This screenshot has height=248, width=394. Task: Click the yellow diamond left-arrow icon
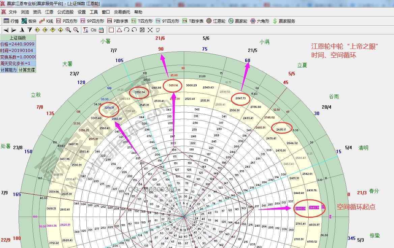pos(37,30)
